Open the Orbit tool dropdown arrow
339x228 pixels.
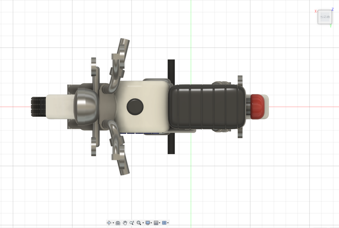113,223
